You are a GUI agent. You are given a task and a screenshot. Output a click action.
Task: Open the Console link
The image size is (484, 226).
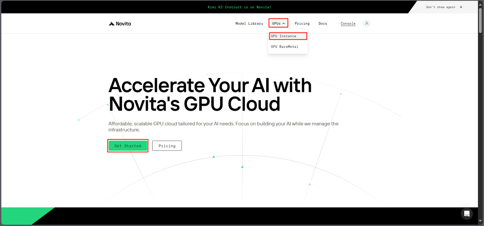pyautogui.click(x=348, y=23)
